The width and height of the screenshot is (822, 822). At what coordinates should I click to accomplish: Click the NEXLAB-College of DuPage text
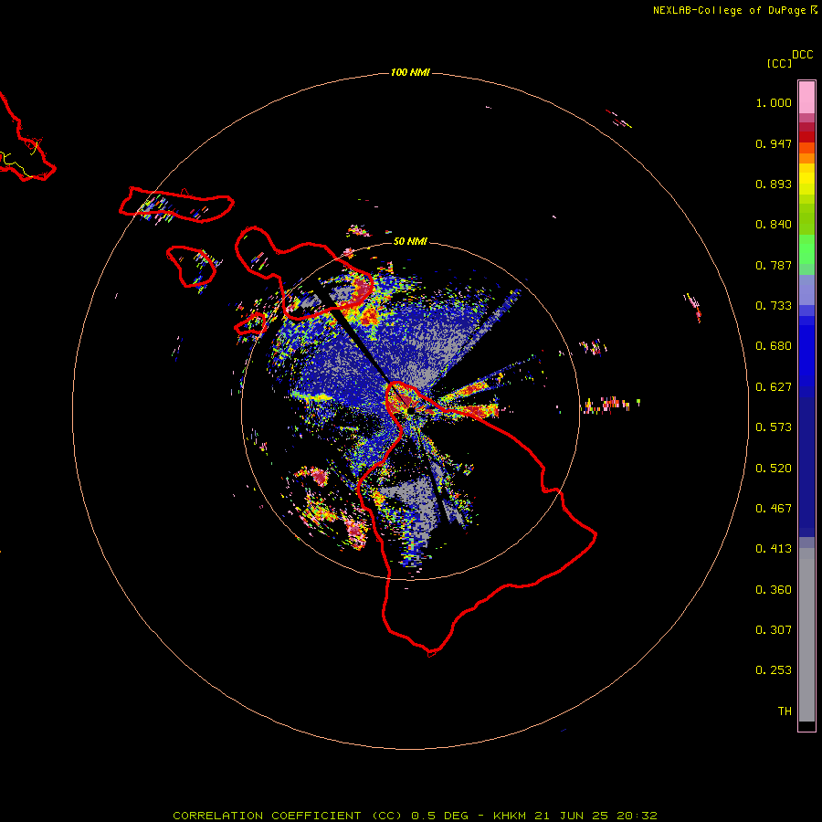pyautogui.click(x=729, y=10)
